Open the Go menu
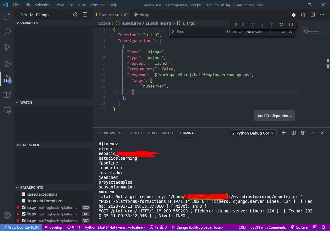This screenshot has height=231, width=330. tap(71, 5)
